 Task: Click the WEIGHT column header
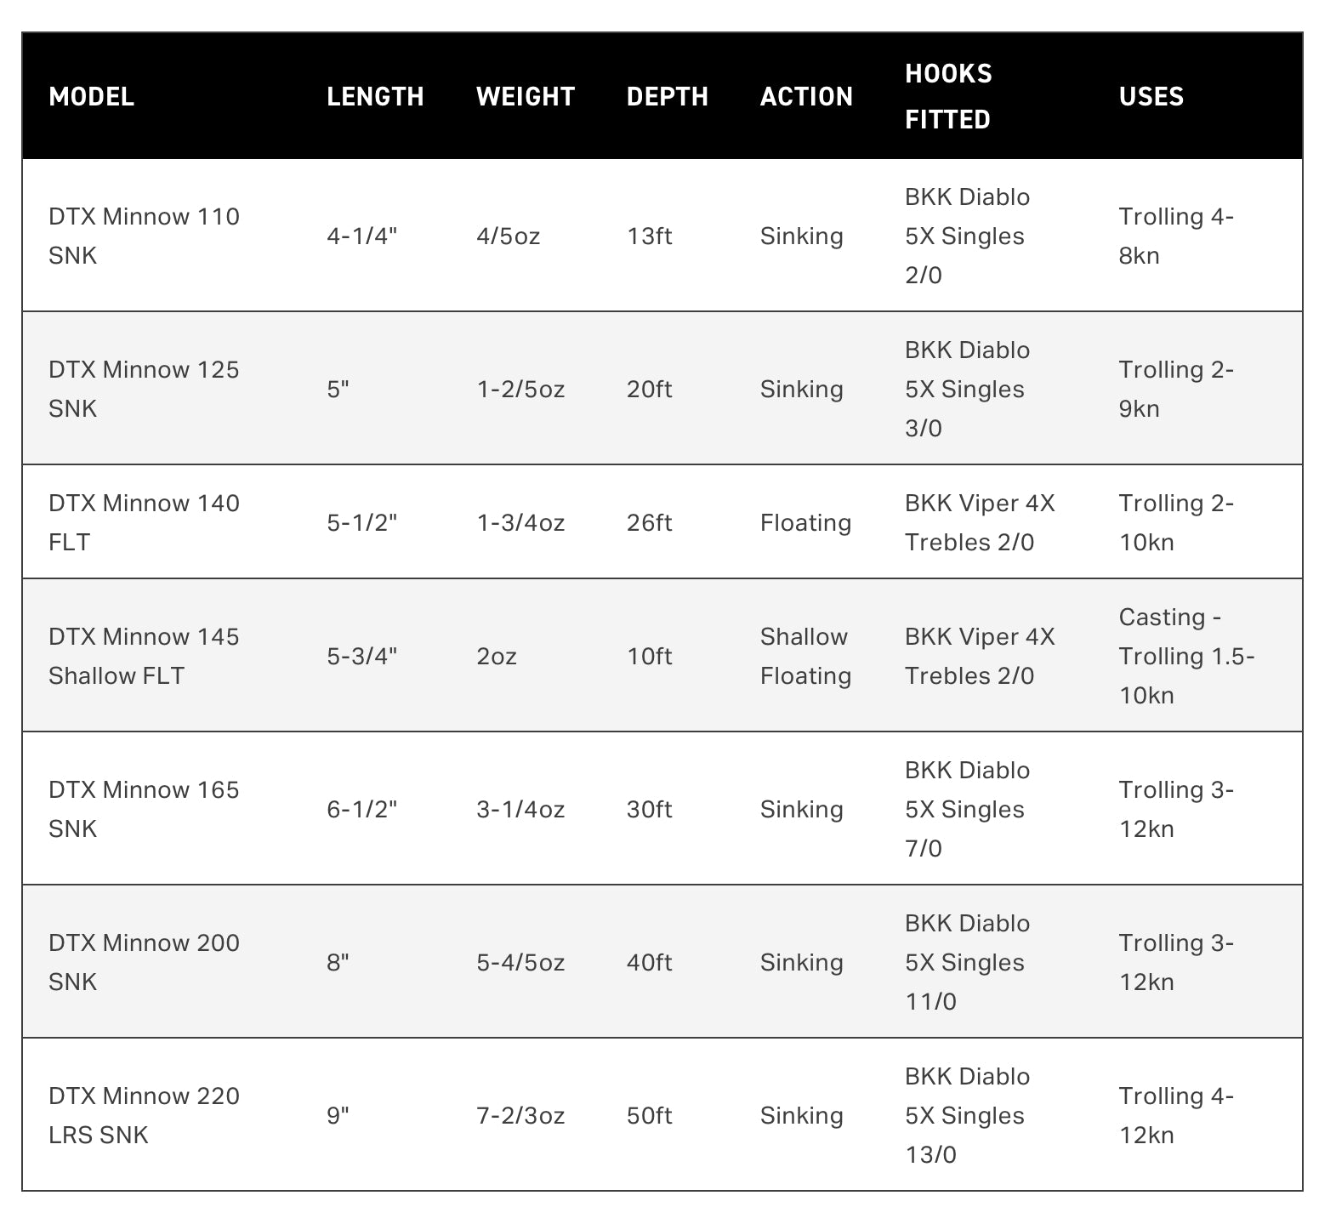(526, 97)
